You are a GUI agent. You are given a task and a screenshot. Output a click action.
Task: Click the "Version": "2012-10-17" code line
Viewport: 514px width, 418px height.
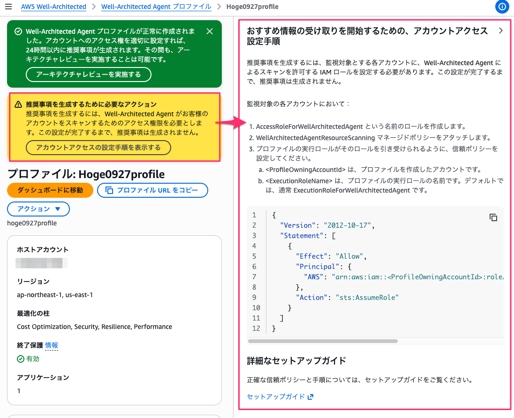tap(327, 225)
